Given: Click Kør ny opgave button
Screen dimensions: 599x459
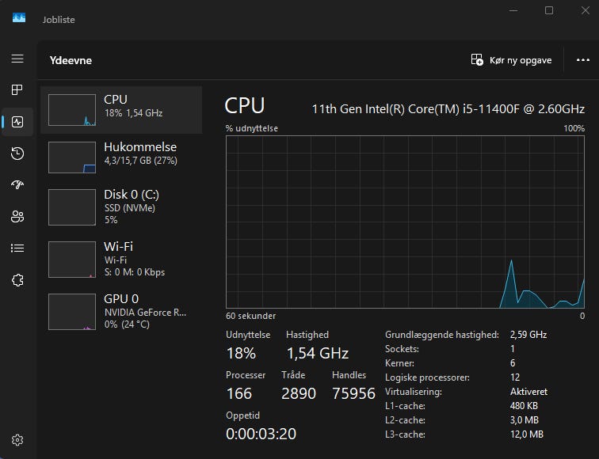Looking at the screenshot, I should coord(511,59).
